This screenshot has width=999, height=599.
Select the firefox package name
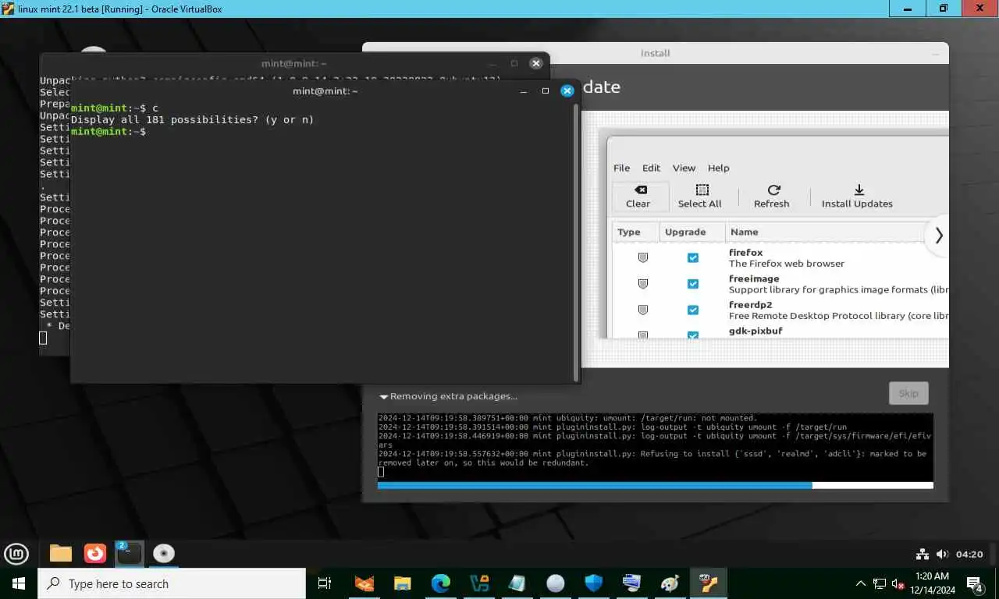pyautogui.click(x=745, y=252)
